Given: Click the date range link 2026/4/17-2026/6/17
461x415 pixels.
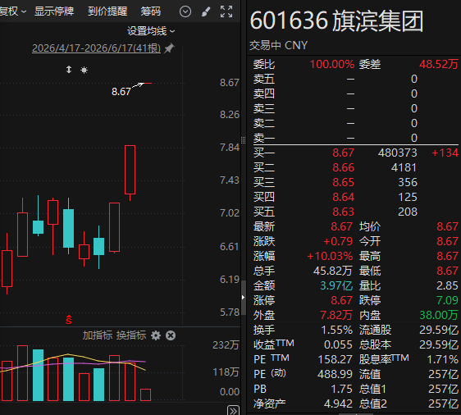Looking at the screenshot, I should [97, 48].
